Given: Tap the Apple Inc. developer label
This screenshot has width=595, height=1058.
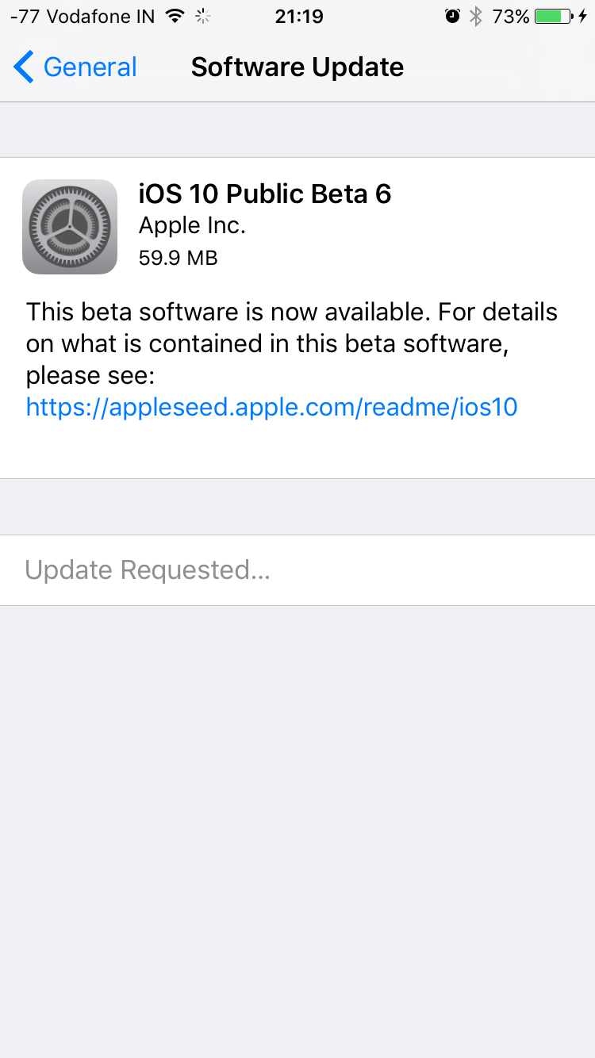Looking at the screenshot, I should point(192,226).
